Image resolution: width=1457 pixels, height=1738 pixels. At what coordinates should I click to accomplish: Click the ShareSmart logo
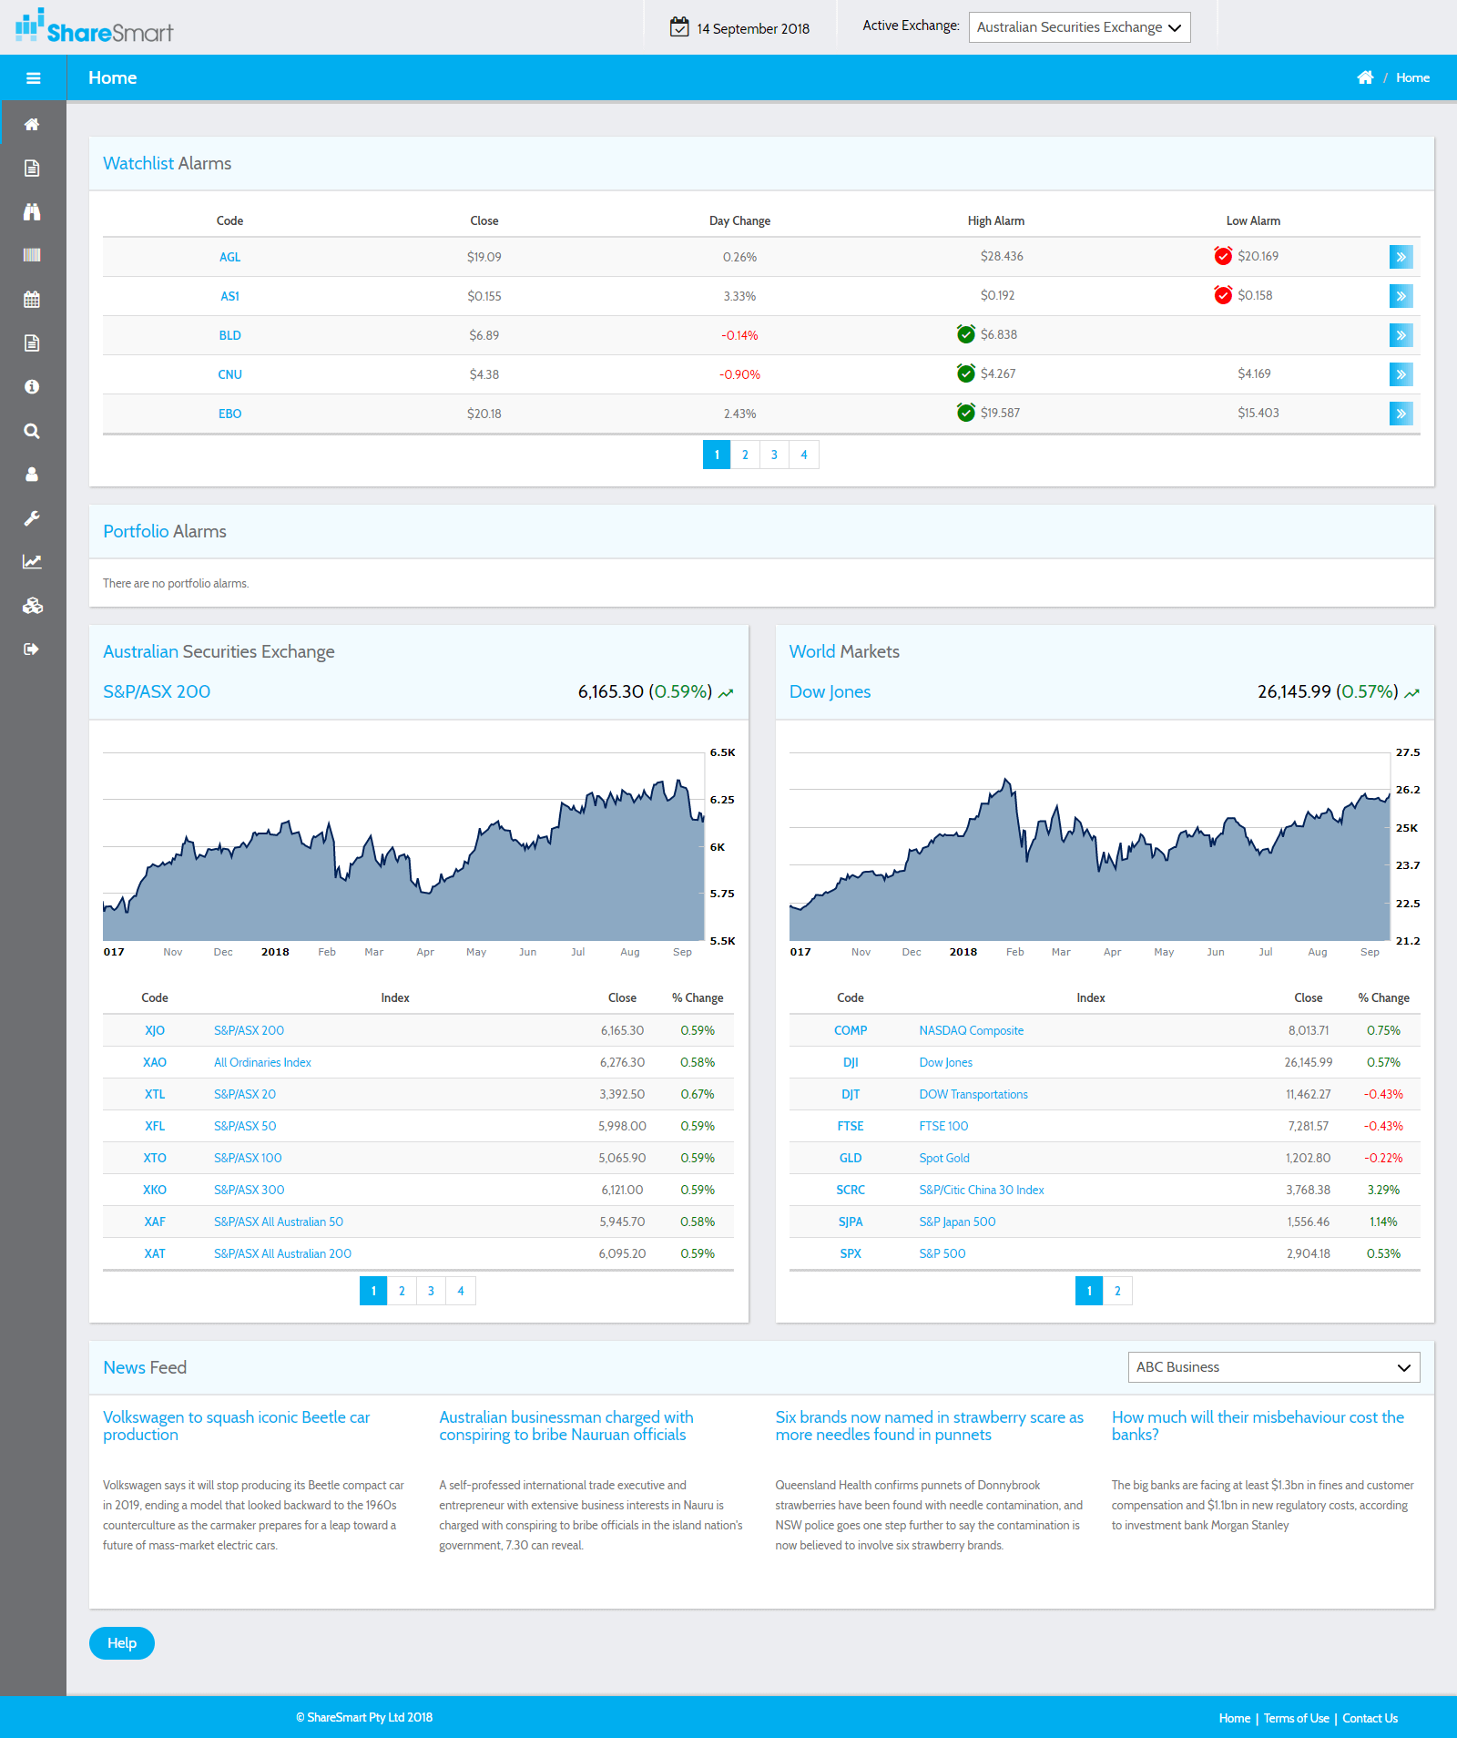[94, 26]
